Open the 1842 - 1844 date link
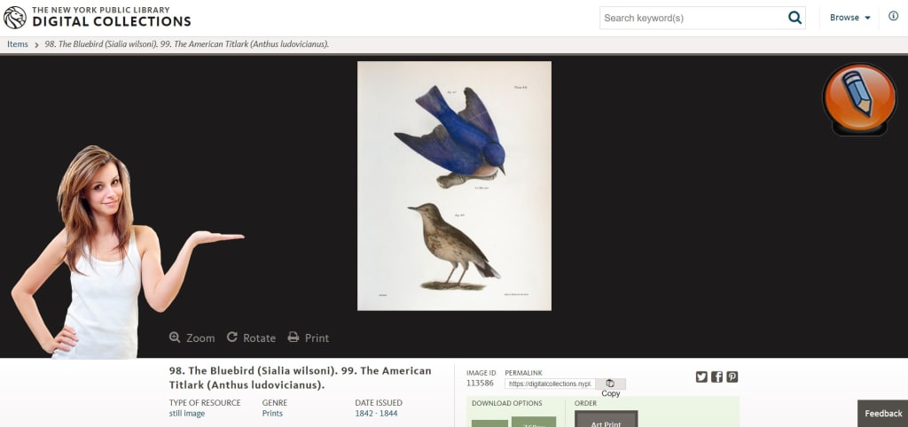 (376, 413)
